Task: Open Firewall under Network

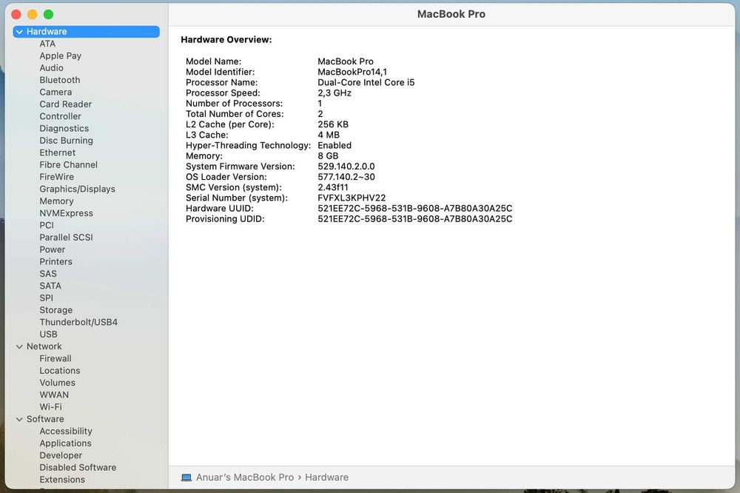Action: (55, 359)
